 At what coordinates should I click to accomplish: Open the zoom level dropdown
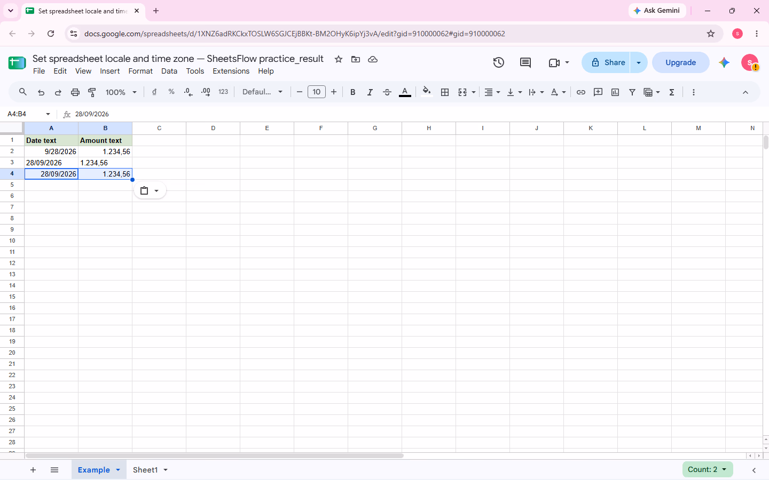pos(121,92)
